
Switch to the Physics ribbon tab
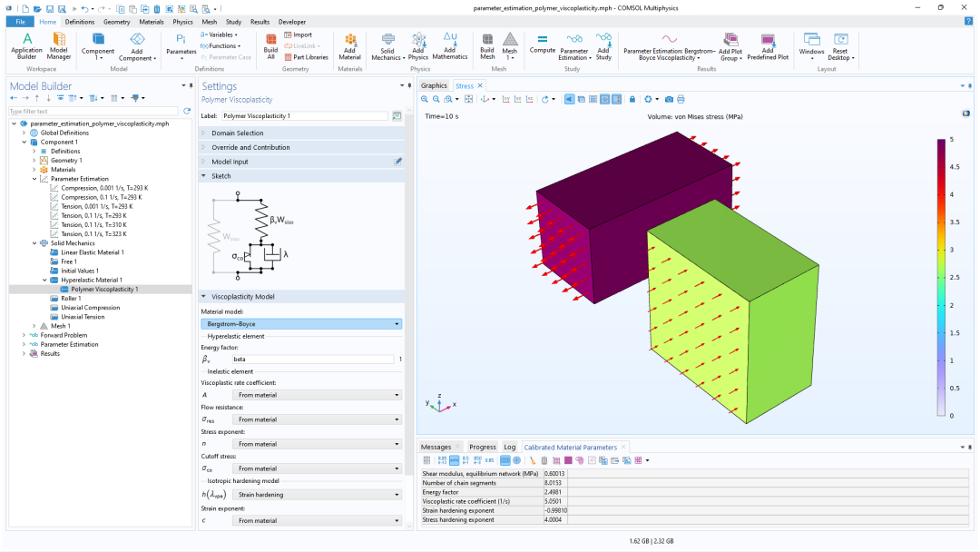pyautogui.click(x=182, y=22)
